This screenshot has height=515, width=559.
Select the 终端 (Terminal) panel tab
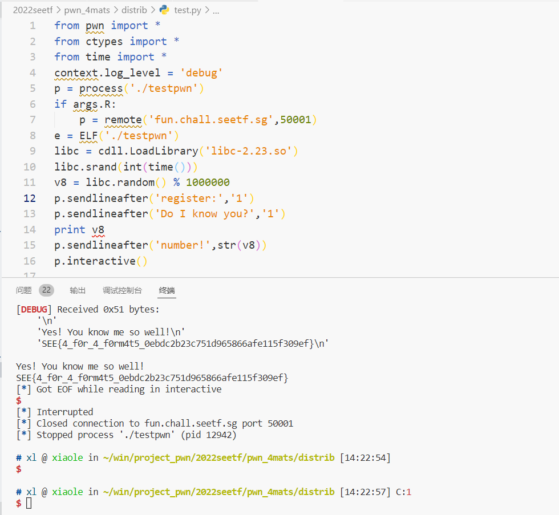tap(167, 290)
